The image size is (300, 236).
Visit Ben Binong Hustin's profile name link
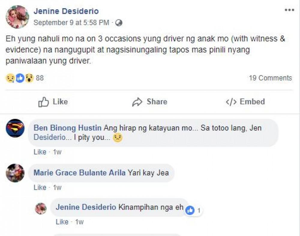pyautogui.click(x=67, y=128)
